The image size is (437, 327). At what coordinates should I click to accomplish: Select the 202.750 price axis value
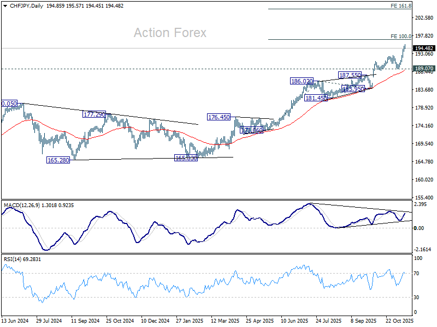coord(424,18)
